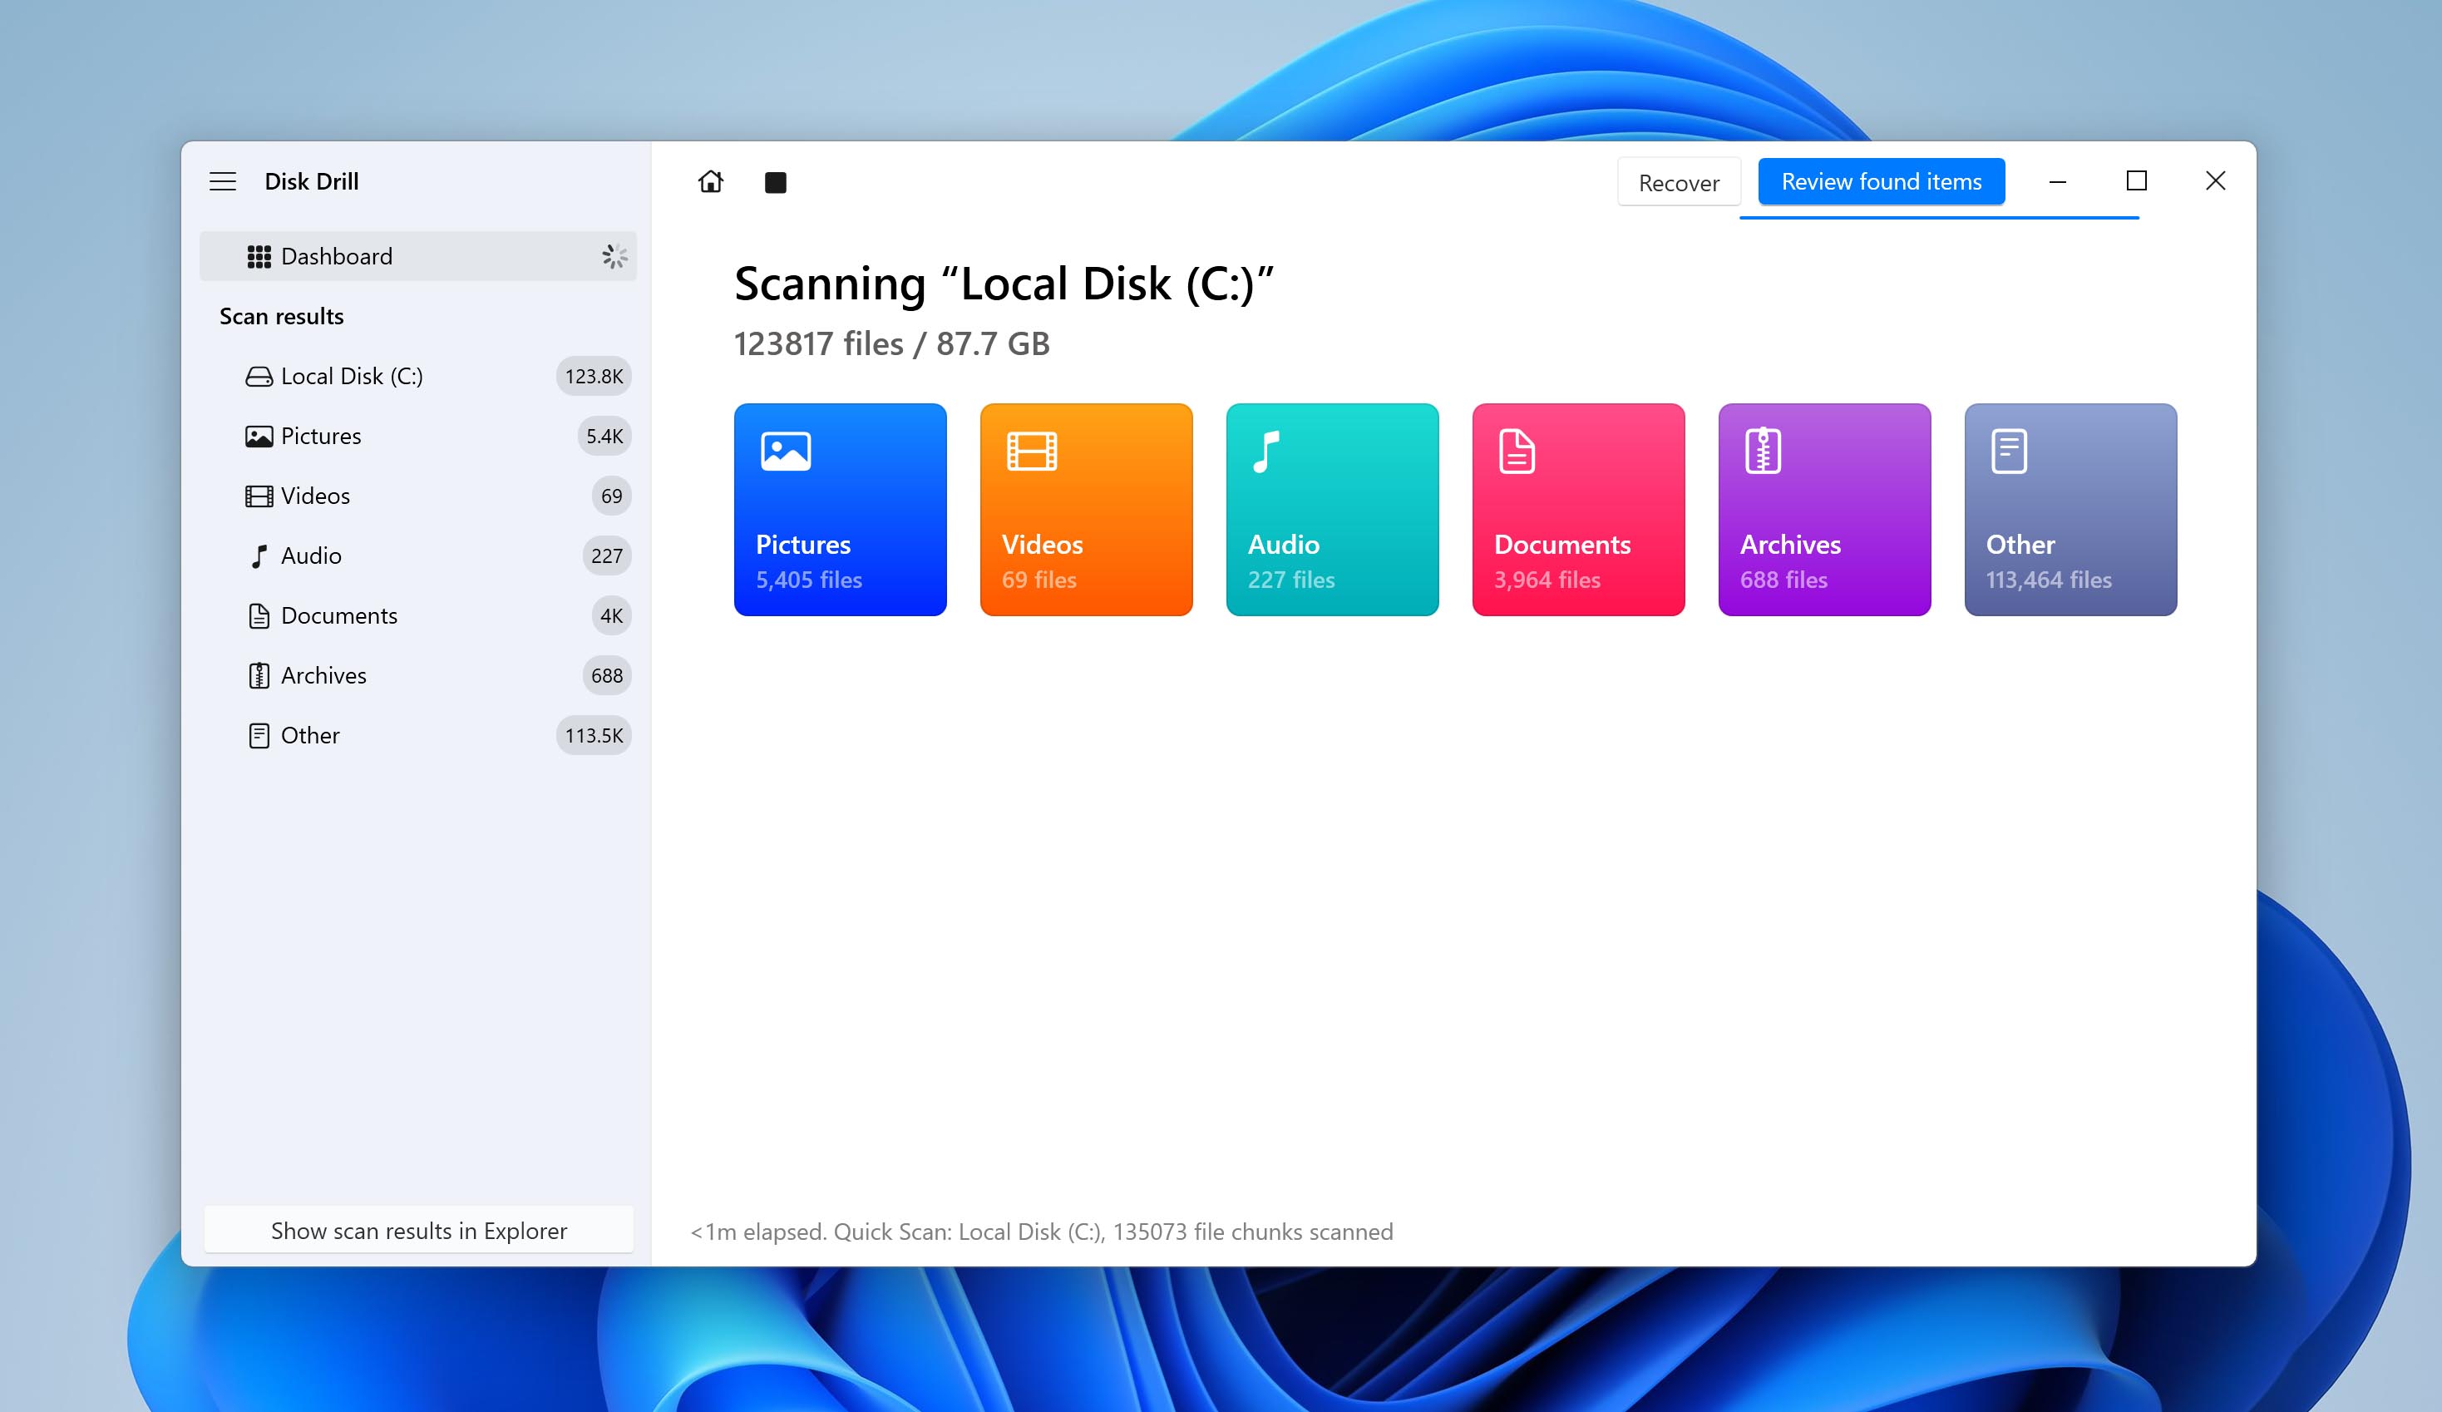Image resolution: width=2442 pixels, height=1412 pixels.
Task: Open the hamburger menu in Disk Drill
Action: (222, 181)
